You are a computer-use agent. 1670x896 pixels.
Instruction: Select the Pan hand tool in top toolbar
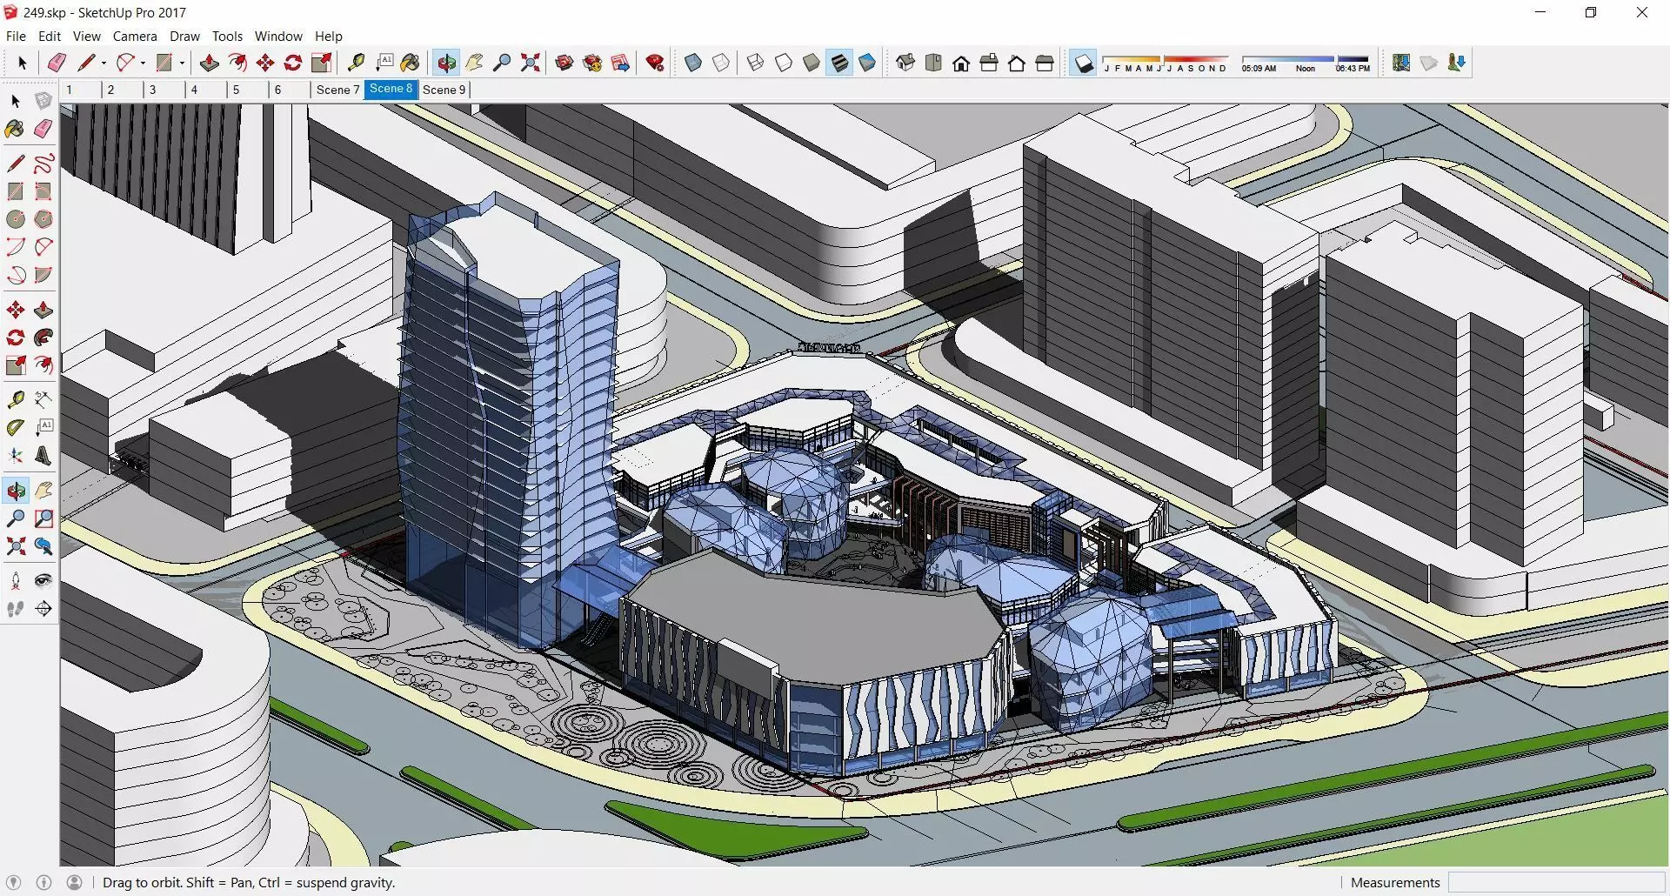pyautogui.click(x=474, y=63)
